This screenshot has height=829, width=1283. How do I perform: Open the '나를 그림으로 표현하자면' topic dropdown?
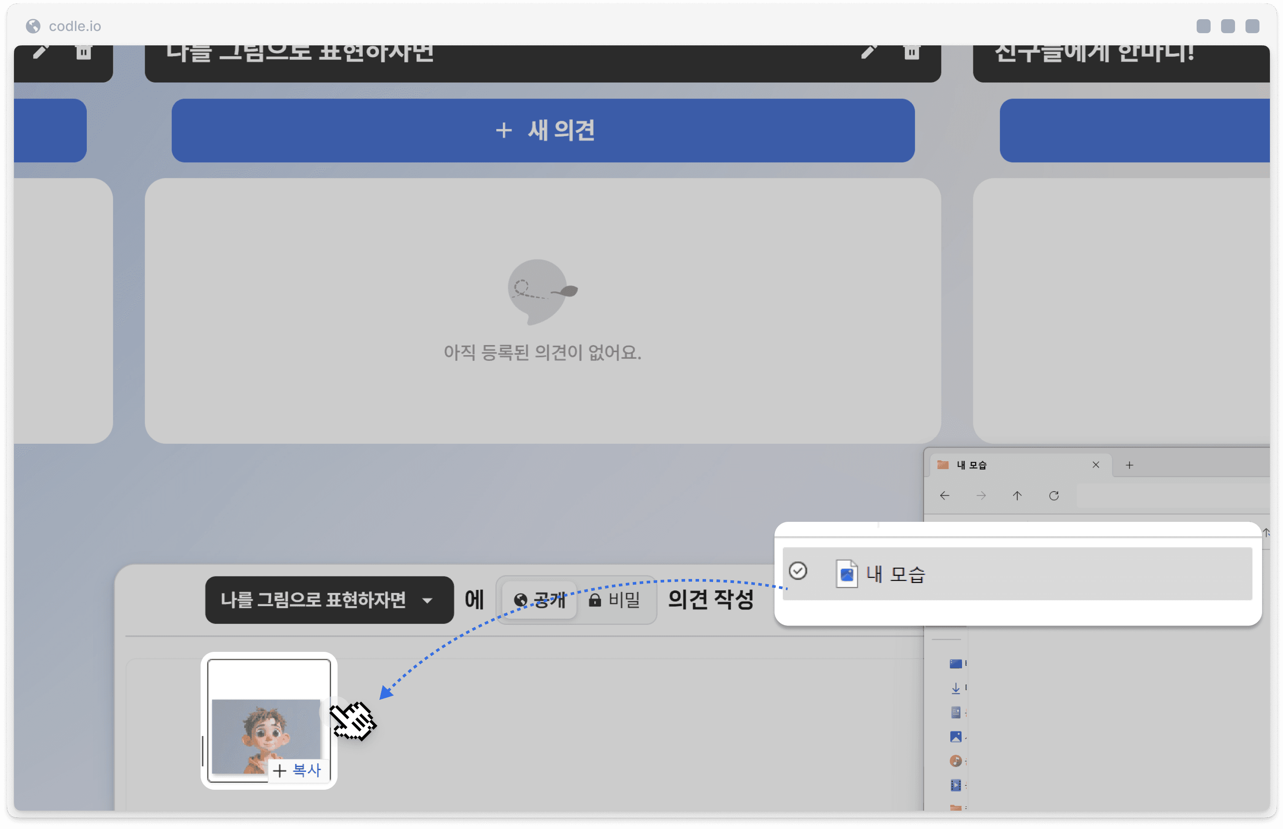coord(329,600)
